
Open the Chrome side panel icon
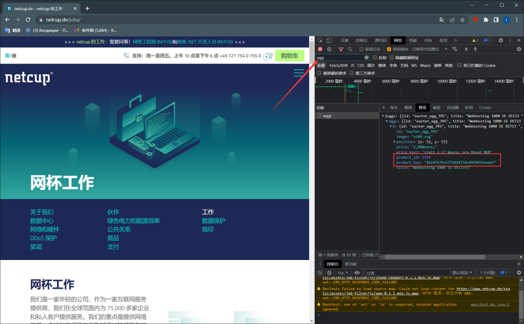click(496, 20)
